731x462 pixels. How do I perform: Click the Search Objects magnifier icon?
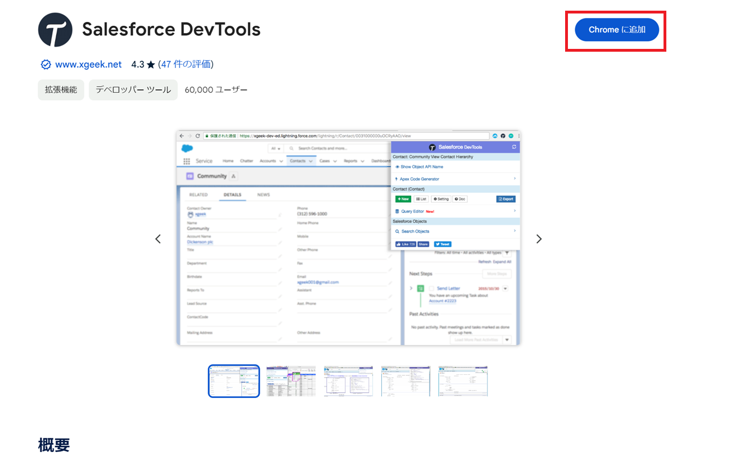397,231
